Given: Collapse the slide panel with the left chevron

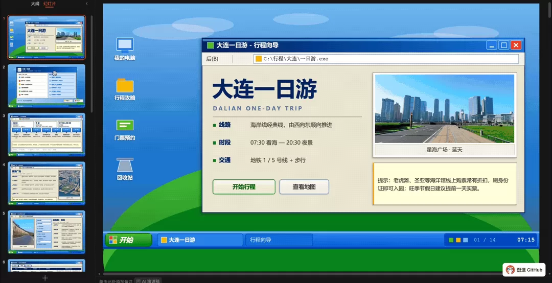Looking at the screenshot, I should tap(86, 4).
